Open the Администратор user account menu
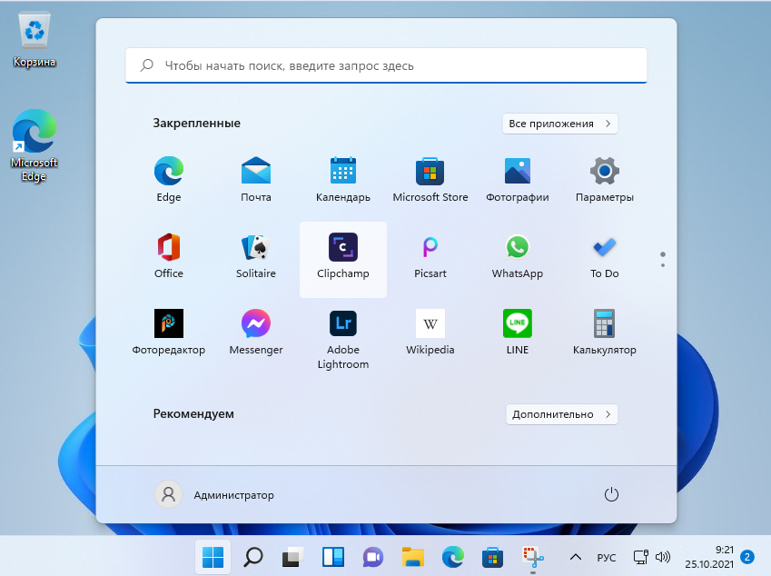This screenshot has width=771, height=576. point(214,495)
